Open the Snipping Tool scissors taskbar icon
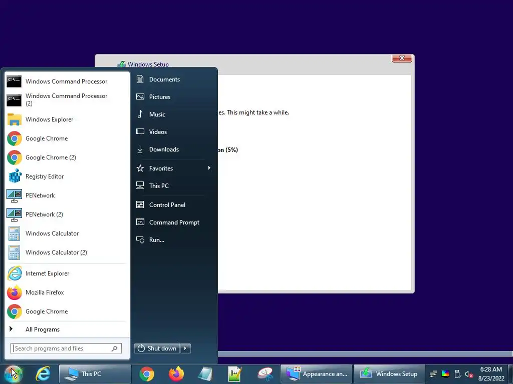Image resolution: width=513 pixels, height=384 pixels. [x=265, y=374]
